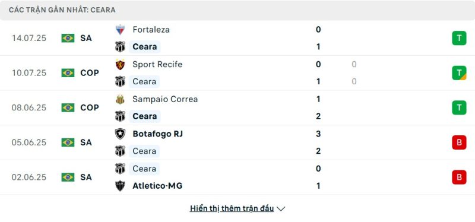Click the Sport Recife lion crest
This screenshot has width=475, height=222.
121,65
